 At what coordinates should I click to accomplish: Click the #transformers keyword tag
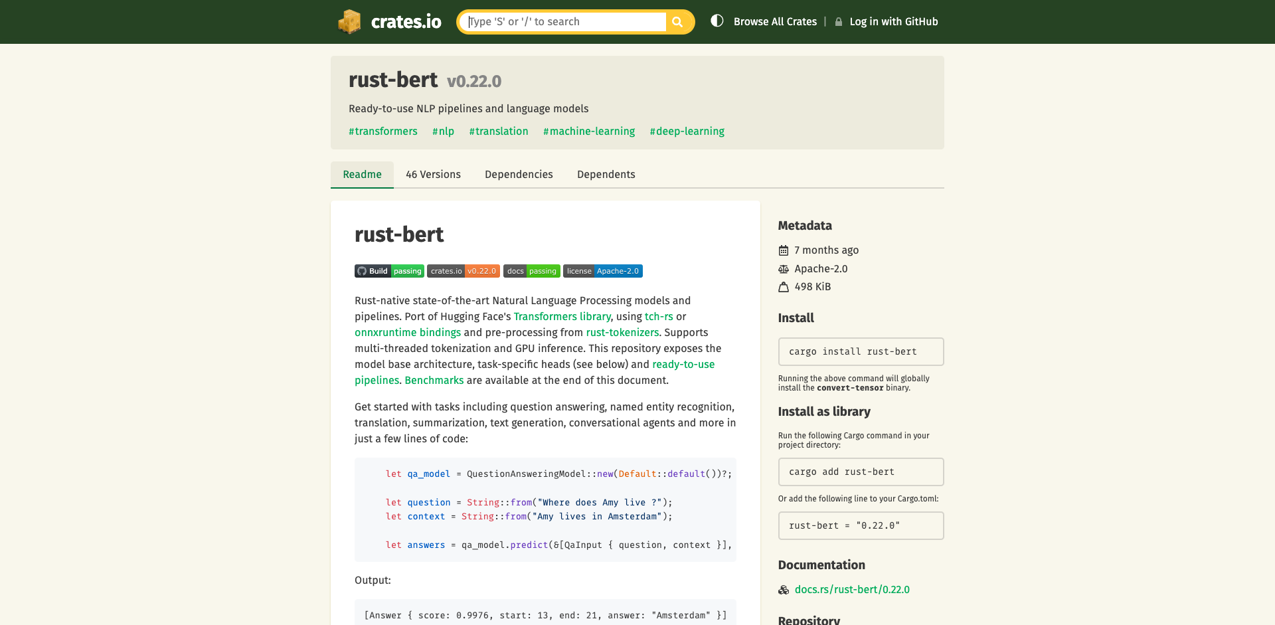point(383,131)
